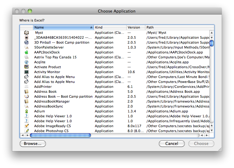
Task: Click path /Applications/AAPLStockDock.app
Action: pyautogui.click(x=175, y=52)
